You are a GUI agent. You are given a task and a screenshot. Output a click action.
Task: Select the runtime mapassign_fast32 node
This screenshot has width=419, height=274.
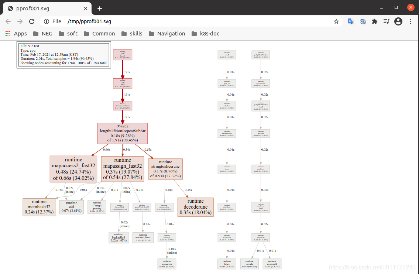[123, 169]
